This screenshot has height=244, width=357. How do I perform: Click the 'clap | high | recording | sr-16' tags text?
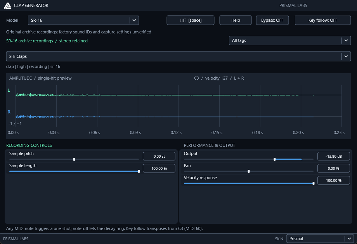pos(33,66)
